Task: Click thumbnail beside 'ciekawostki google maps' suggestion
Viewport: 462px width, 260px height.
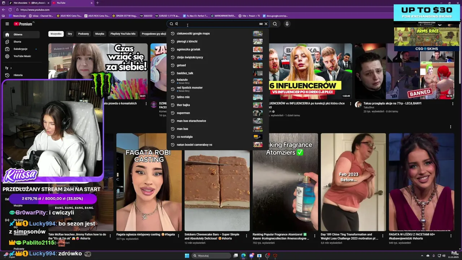Action: 258,34
